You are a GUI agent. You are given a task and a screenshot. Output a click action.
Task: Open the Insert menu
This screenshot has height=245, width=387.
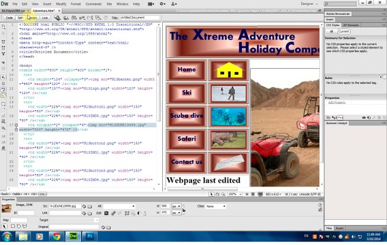point(47,4)
